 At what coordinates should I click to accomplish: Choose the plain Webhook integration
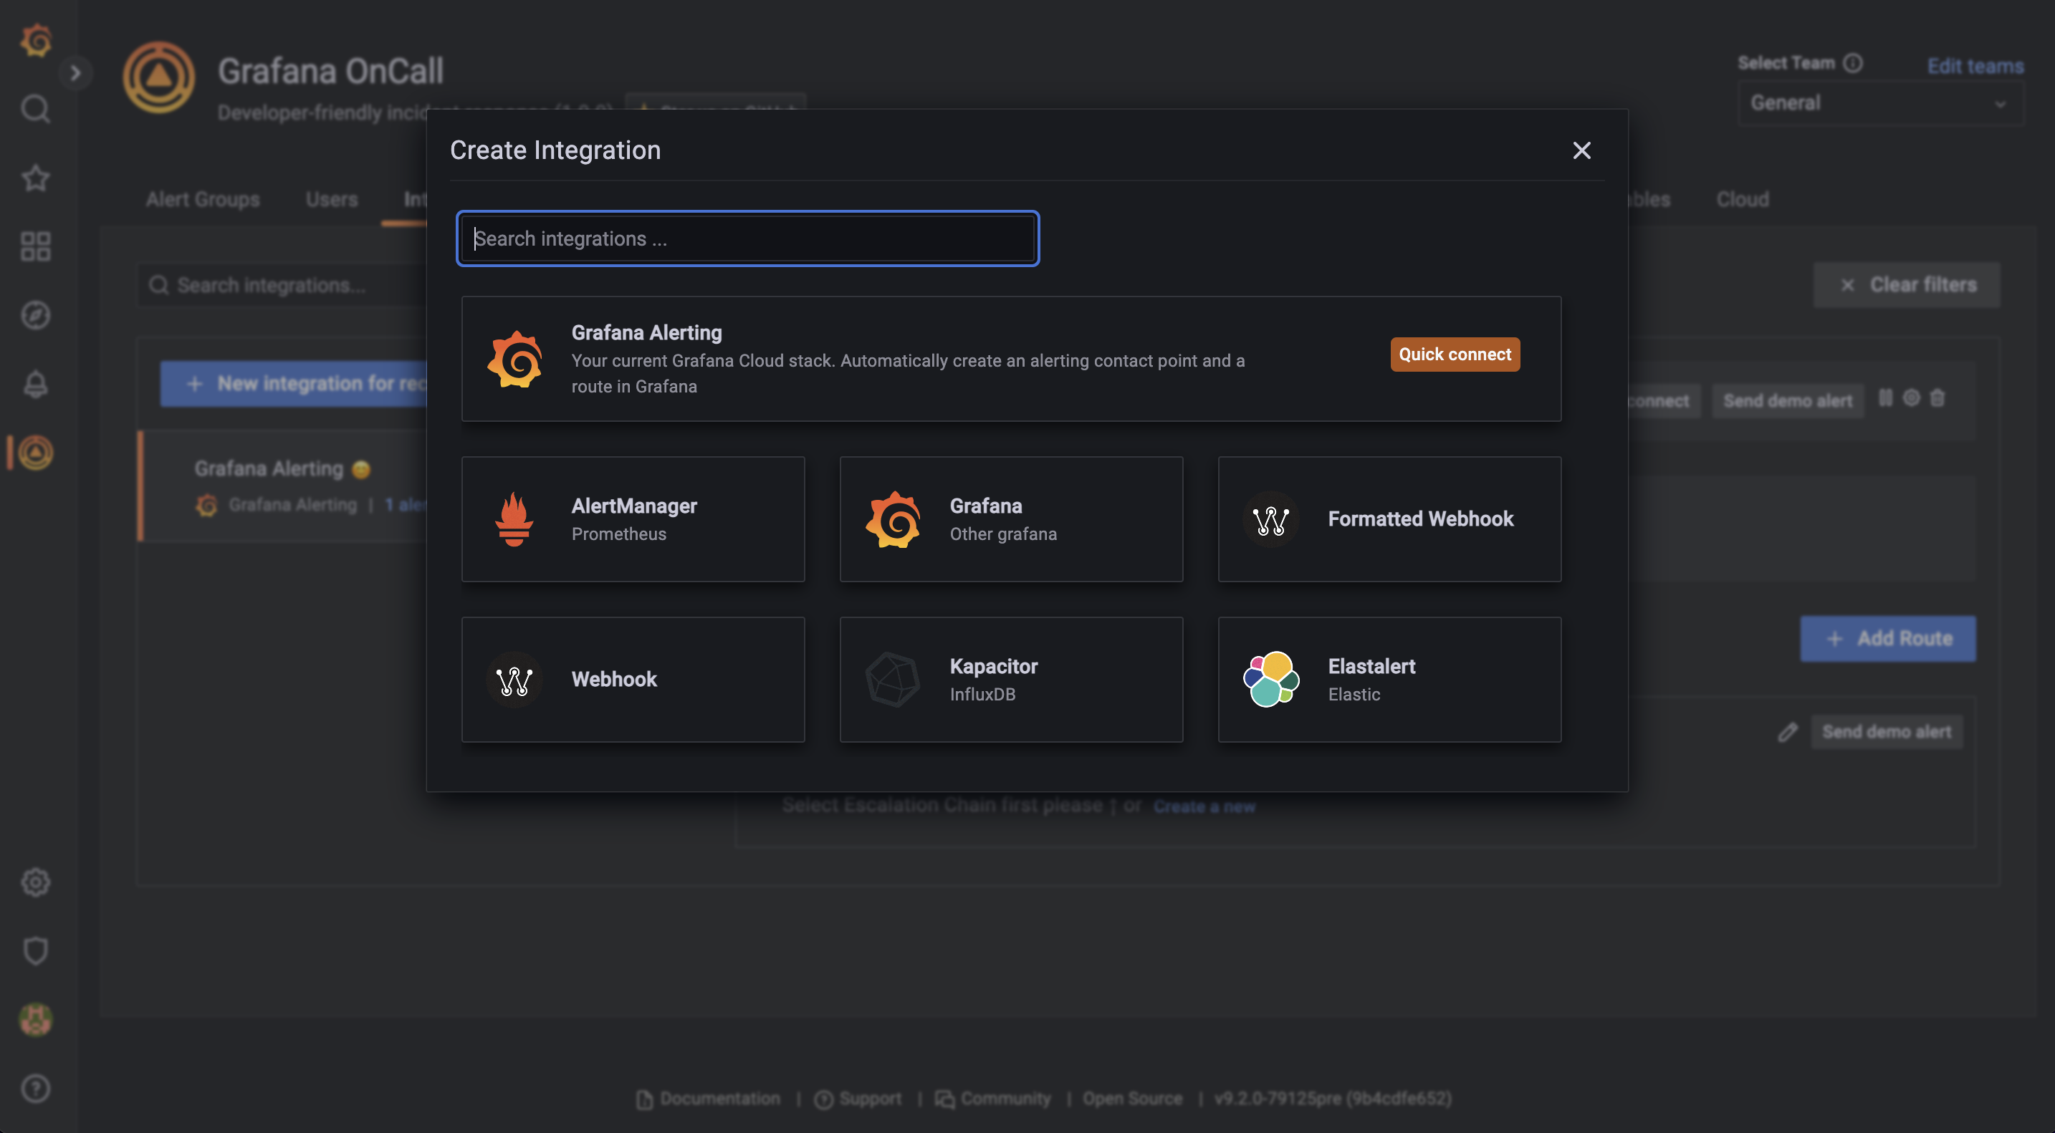(x=633, y=678)
